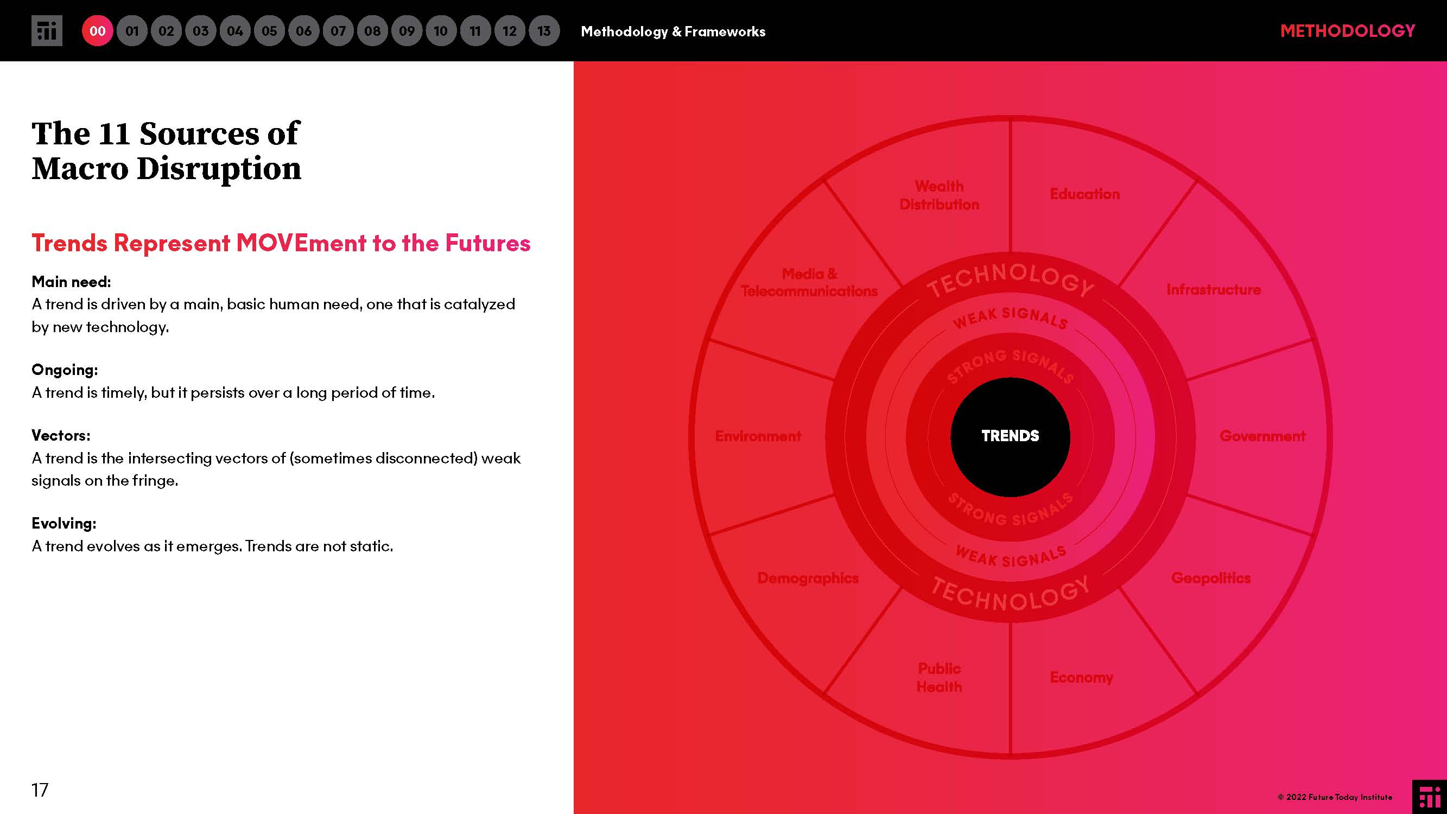Go to section 00 navigation circle

pyautogui.click(x=97, y=31)
